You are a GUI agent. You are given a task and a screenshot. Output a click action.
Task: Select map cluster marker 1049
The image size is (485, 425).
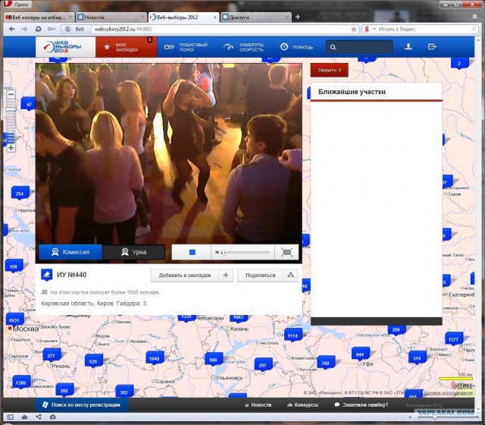point(154,358)
